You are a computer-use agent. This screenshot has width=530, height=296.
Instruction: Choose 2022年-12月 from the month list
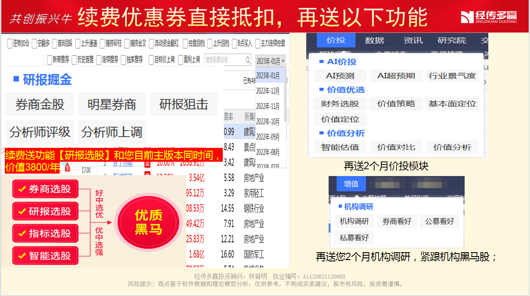coord(269,91)
